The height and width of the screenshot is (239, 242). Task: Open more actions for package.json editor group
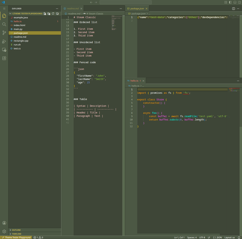(238, 9)
